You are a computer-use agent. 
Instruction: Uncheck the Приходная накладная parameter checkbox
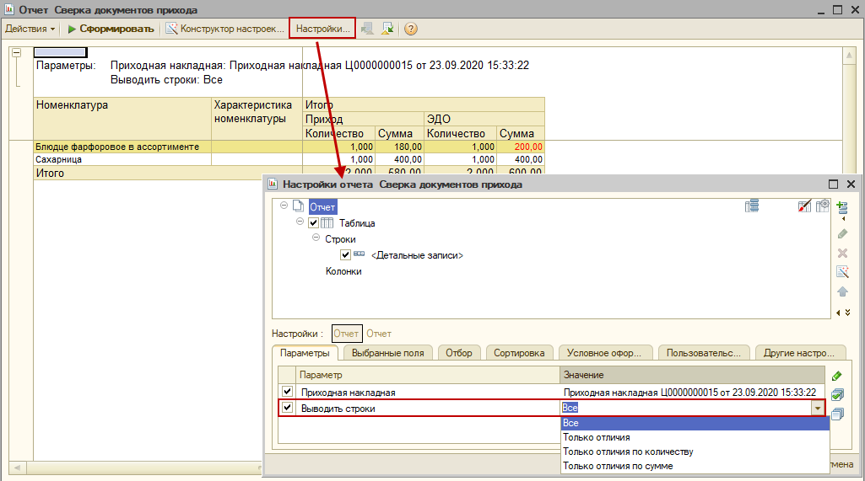click(x=288, y=392)
